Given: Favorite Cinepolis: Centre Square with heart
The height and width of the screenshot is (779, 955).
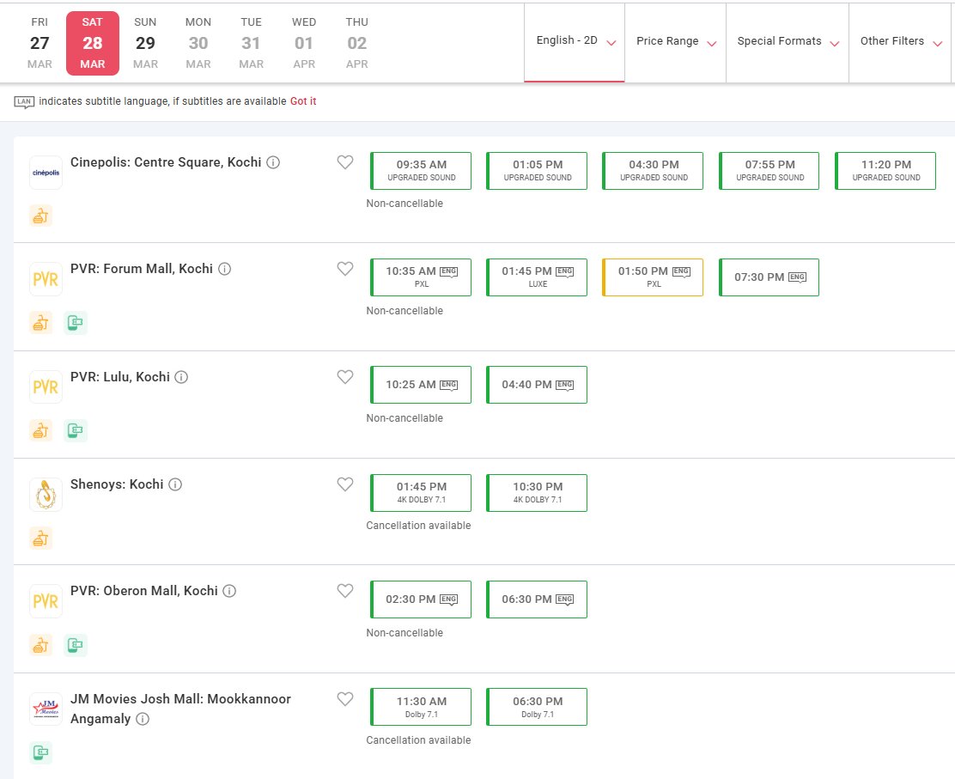Looking at the screenshot, I should (345, 162).
